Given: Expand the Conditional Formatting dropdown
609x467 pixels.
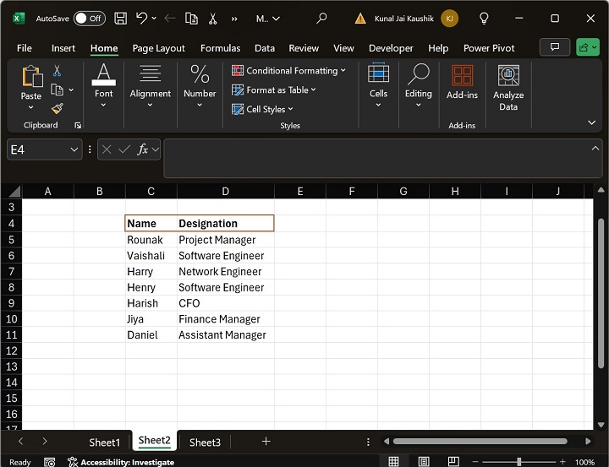Looking at the screenshot, I should coord(288,71).
